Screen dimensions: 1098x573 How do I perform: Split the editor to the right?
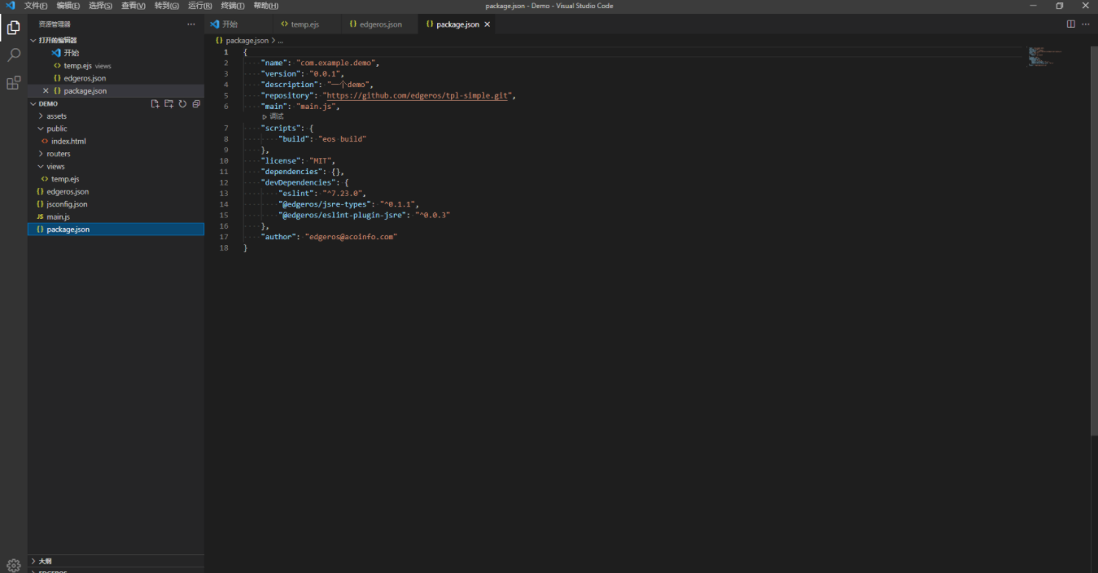1071,24
